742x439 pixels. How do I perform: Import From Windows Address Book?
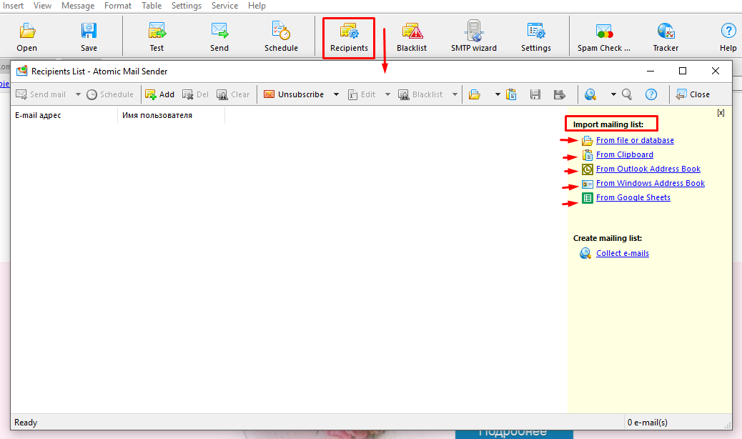point(651,183)
